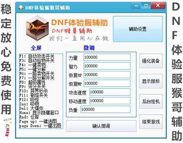183x143 pixels.
Task: Click the 后台挂机 button
Action: click(x=151, y=101)
